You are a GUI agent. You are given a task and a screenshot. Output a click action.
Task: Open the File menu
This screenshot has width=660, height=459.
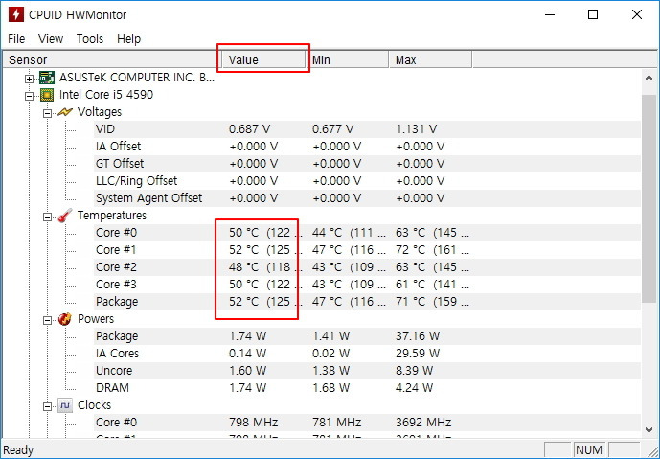click(x=16, y=38)
